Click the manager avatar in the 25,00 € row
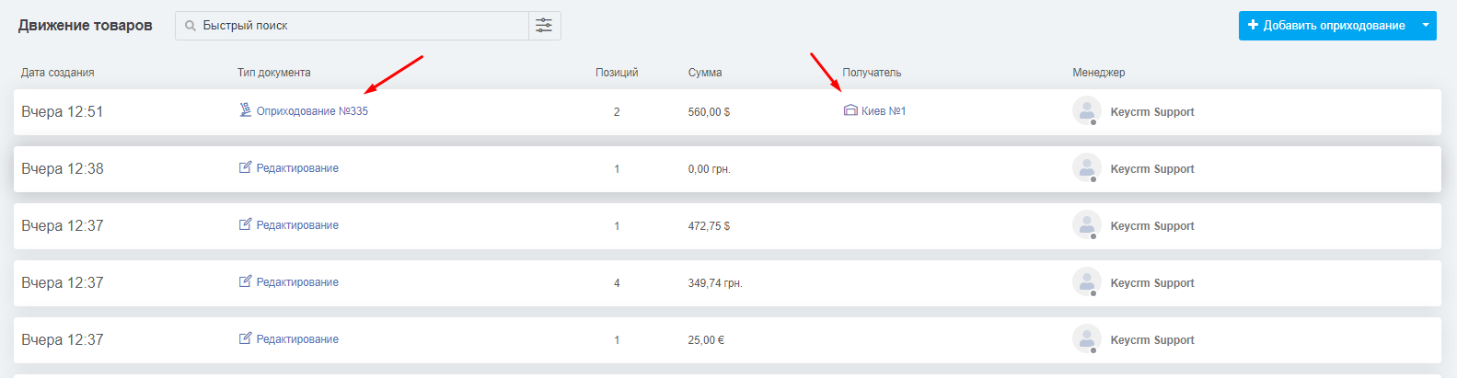 1087,339
